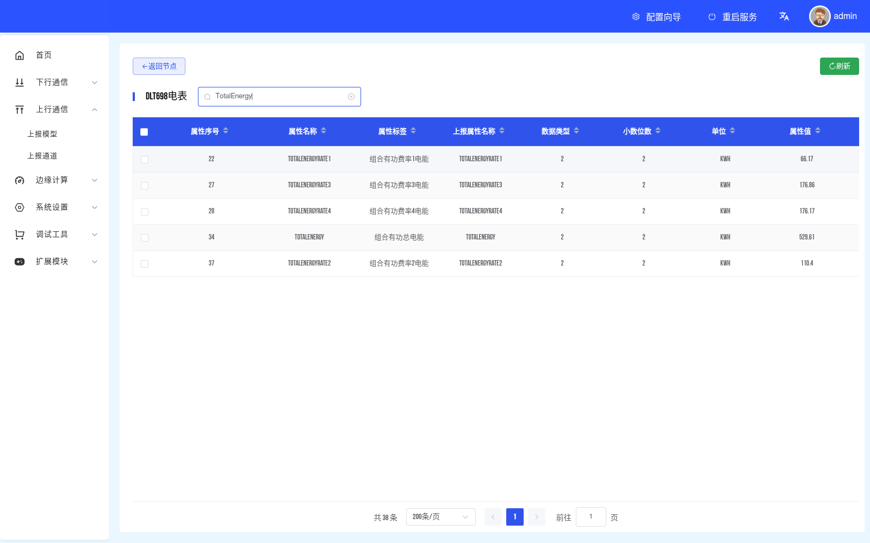
Task: Click the language translation icon
Action: 784,16
